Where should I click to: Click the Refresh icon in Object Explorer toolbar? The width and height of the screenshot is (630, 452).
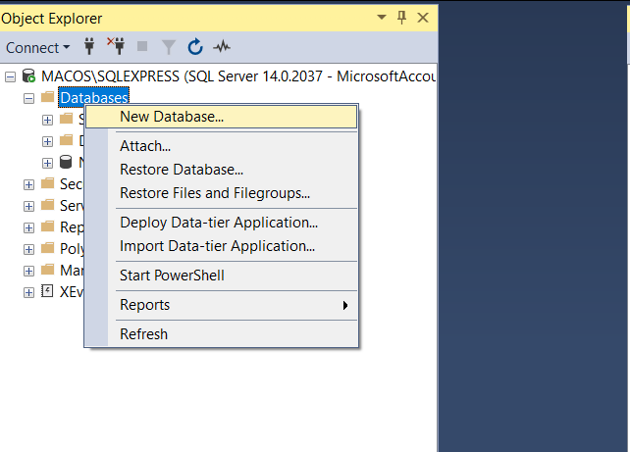195,47
